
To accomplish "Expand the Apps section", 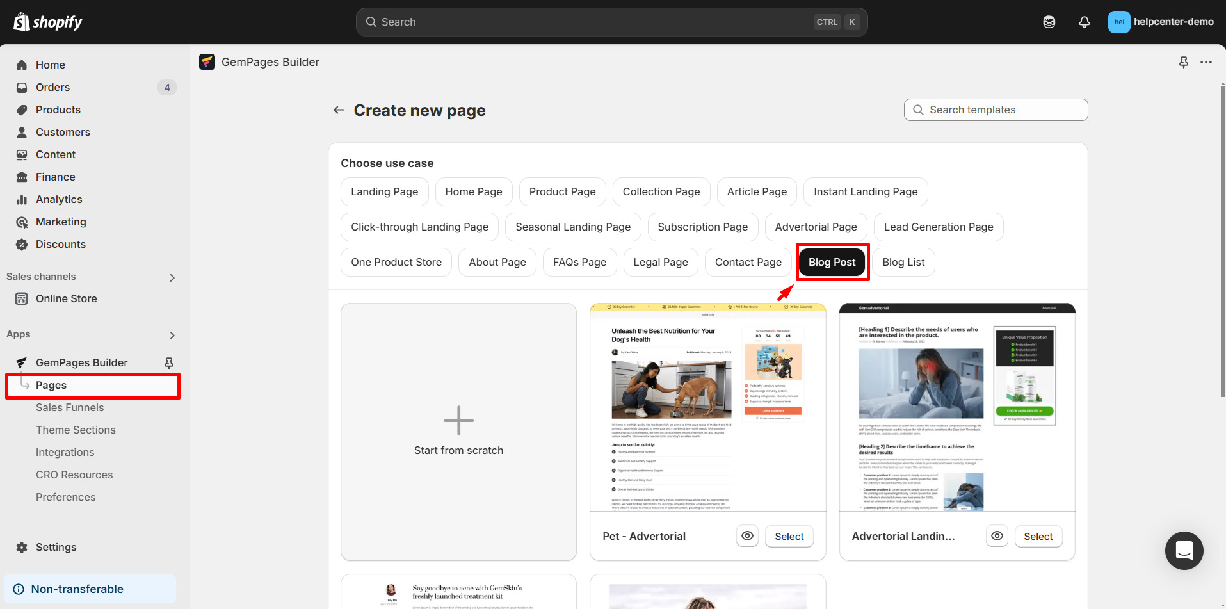I will pos(172,335).
